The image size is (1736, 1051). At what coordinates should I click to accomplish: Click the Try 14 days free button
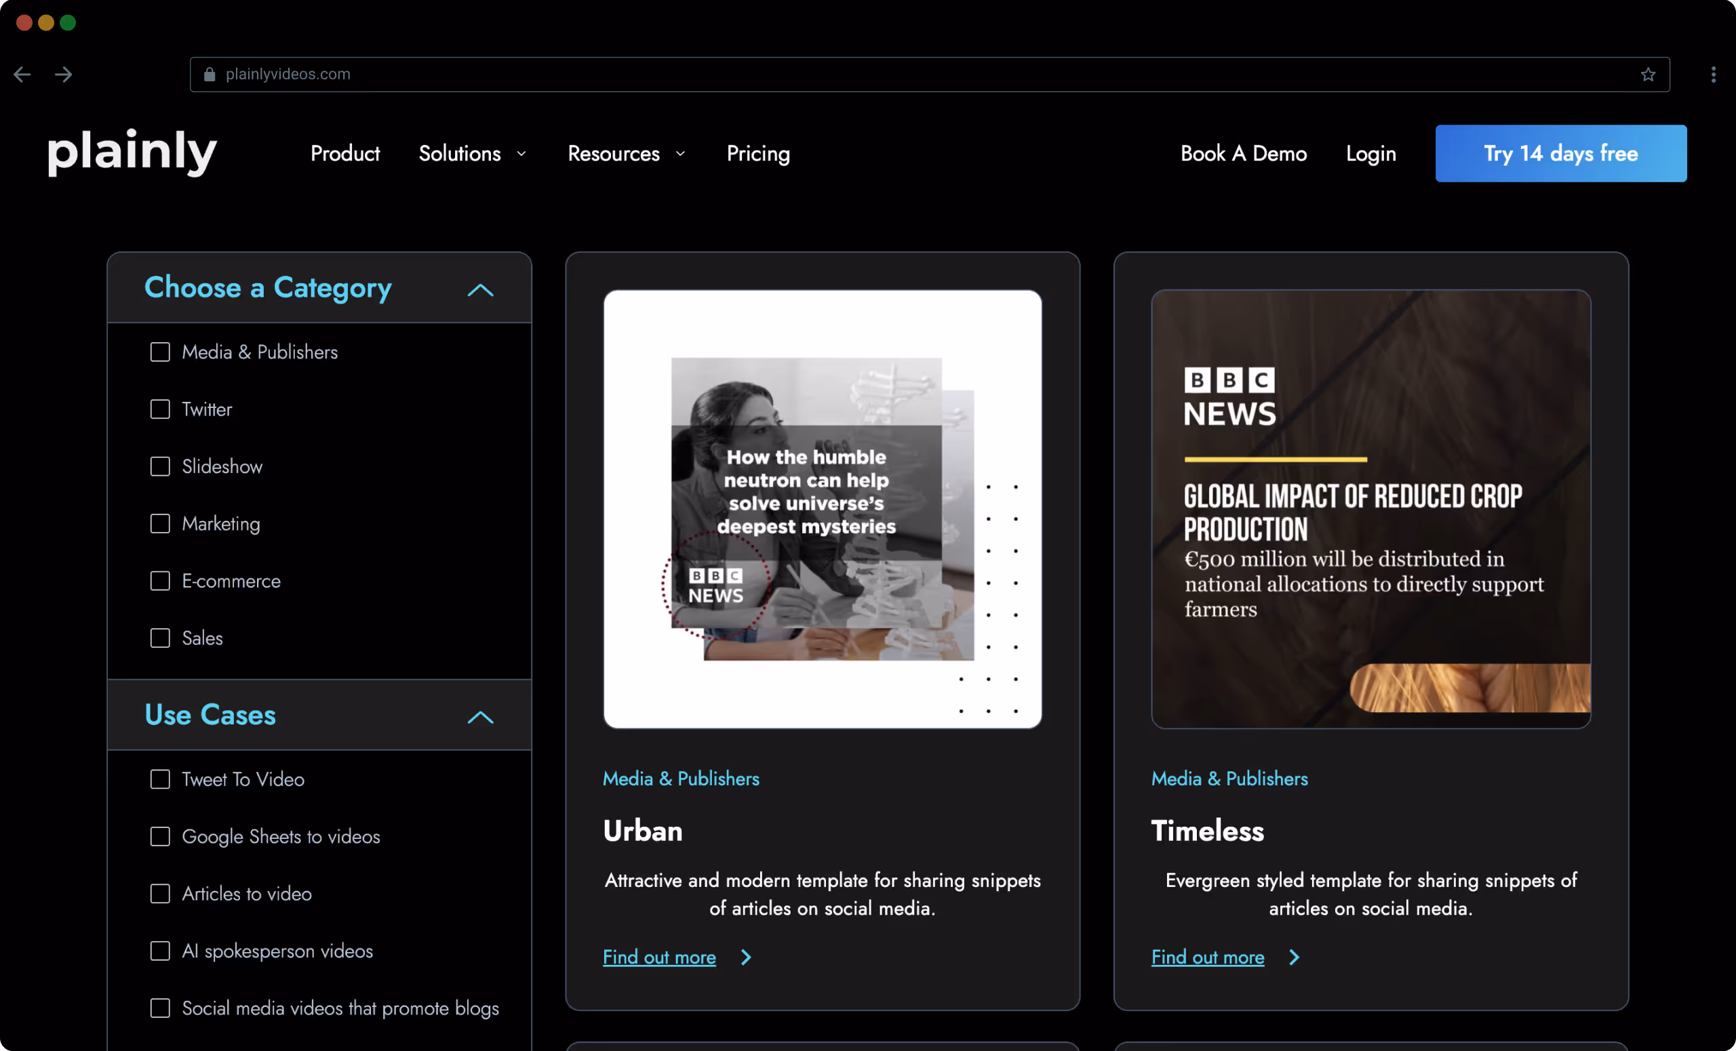[1560, 152]
